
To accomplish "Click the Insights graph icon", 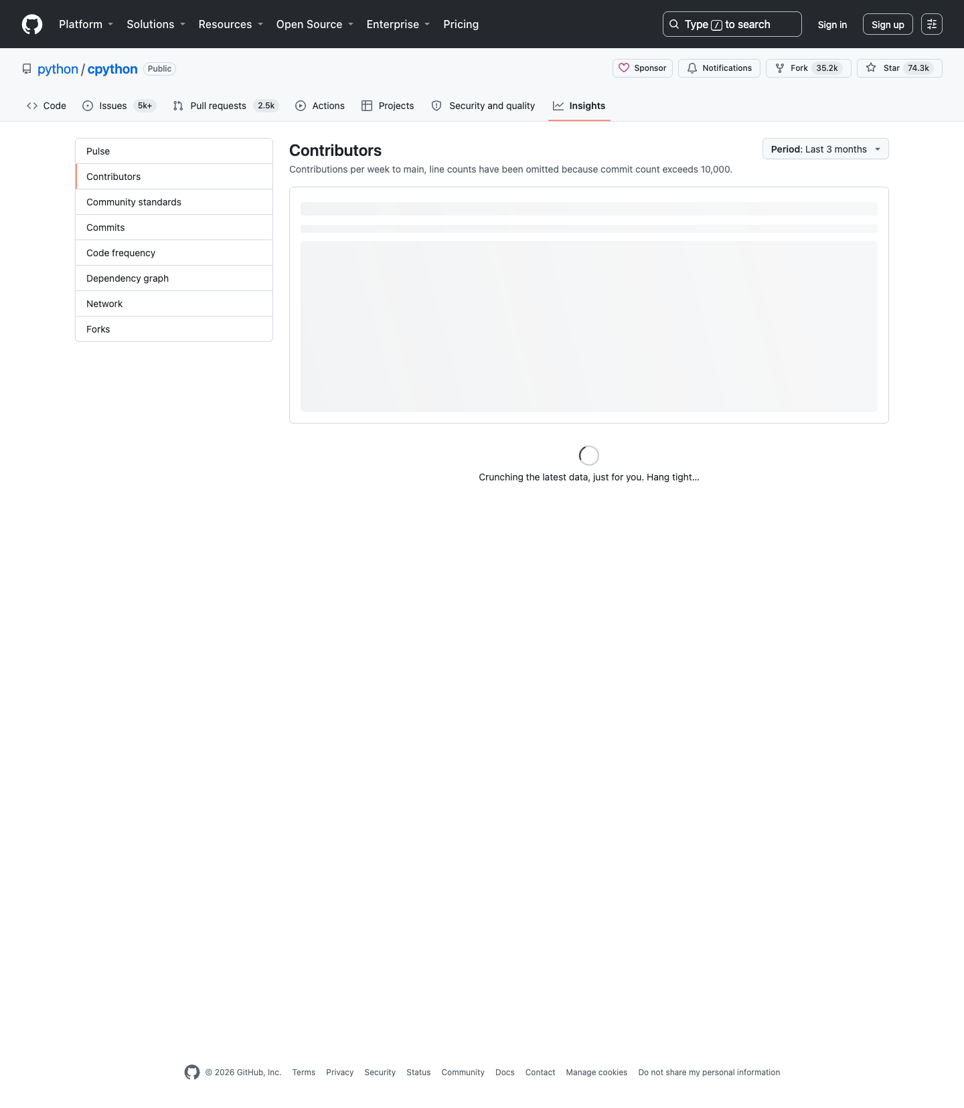I will pyautogui.click(x=558, y=106).
